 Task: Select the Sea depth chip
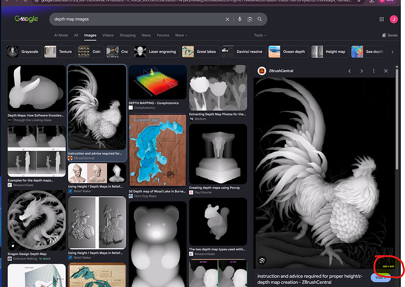pos(369,52)
